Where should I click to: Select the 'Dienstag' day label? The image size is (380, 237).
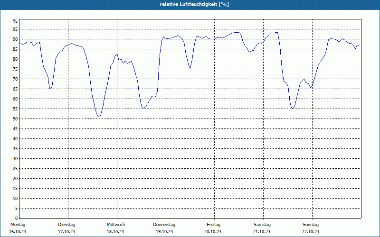coord(66,225)
